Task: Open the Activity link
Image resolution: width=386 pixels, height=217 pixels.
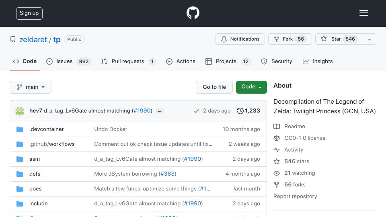Action: [x=289, y=149]
